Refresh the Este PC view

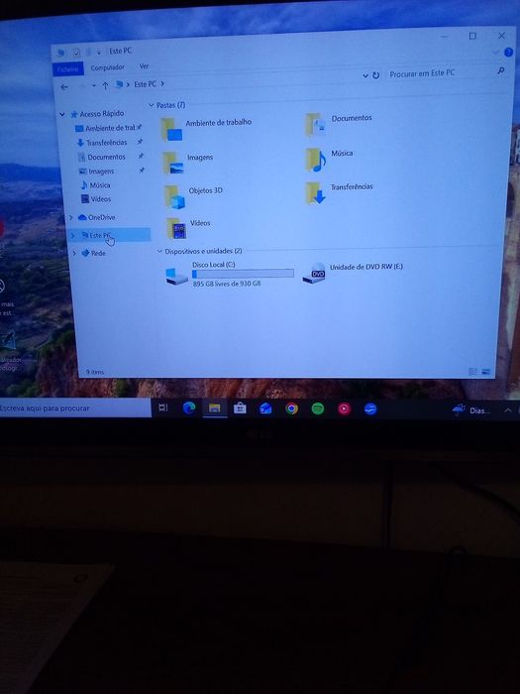click(x=375, y=75)
